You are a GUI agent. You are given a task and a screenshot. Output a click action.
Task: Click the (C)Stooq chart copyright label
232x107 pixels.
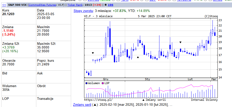click(211, 16)
